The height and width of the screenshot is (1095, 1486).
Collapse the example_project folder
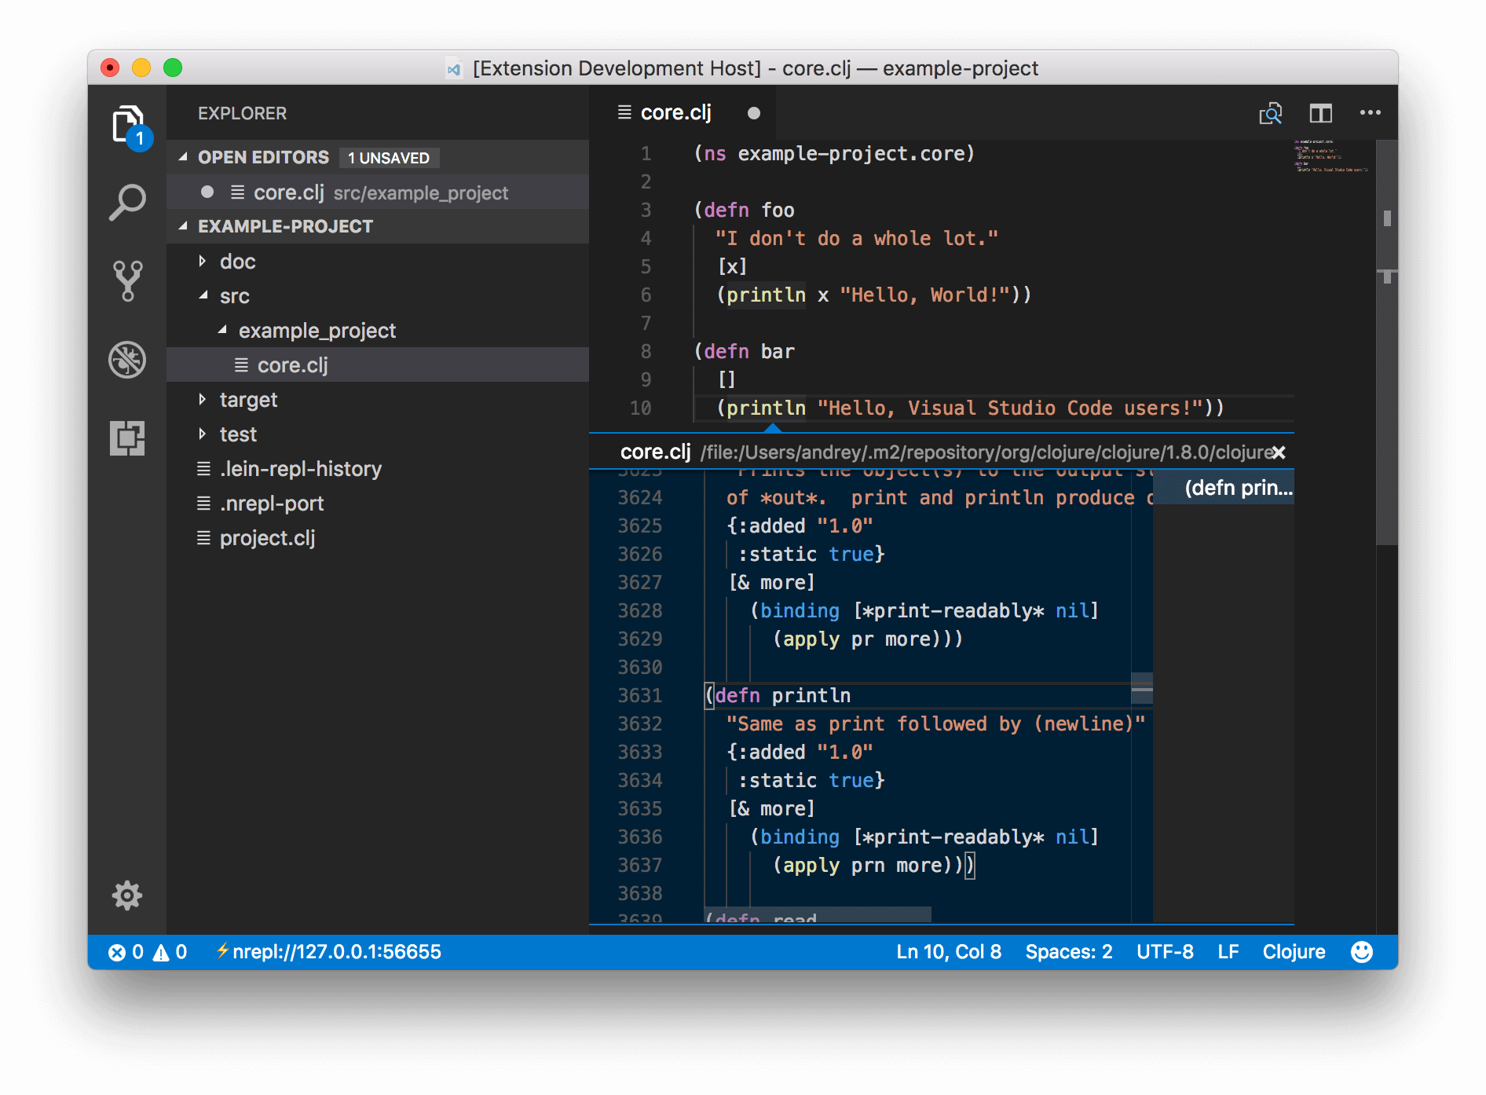pos(222,330)
